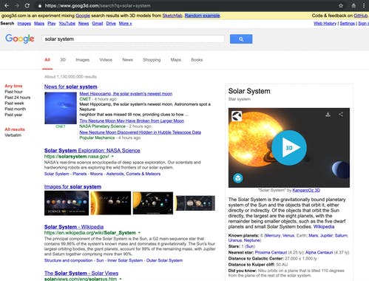Viewport: 369px width, 281px height.
Task: Click the Google logo
Action: pyautogui.click(x=20, y=38)
